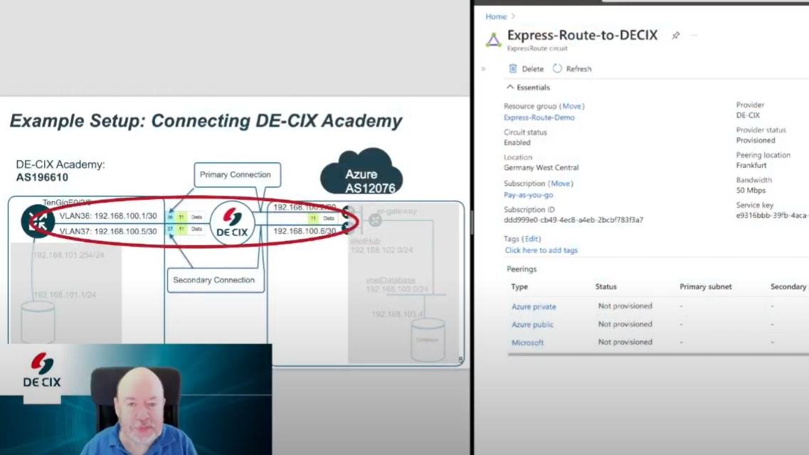
Task: Click Not provisioned status for Azure private
Action: 625,306
